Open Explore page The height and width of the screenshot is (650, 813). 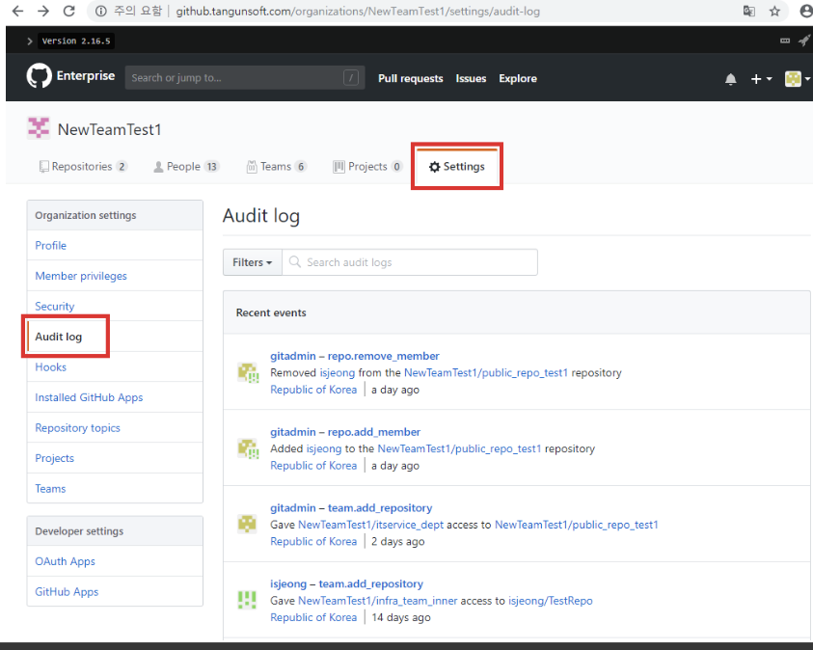point(518,78)
